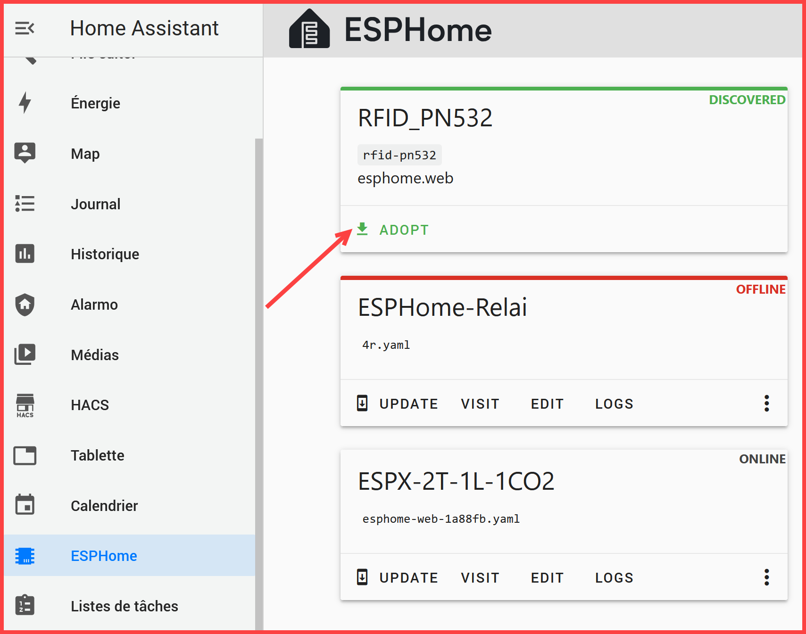This screenshot has height=634, width=806.
Task: Click the ESPHome header title
Action: 418,30
